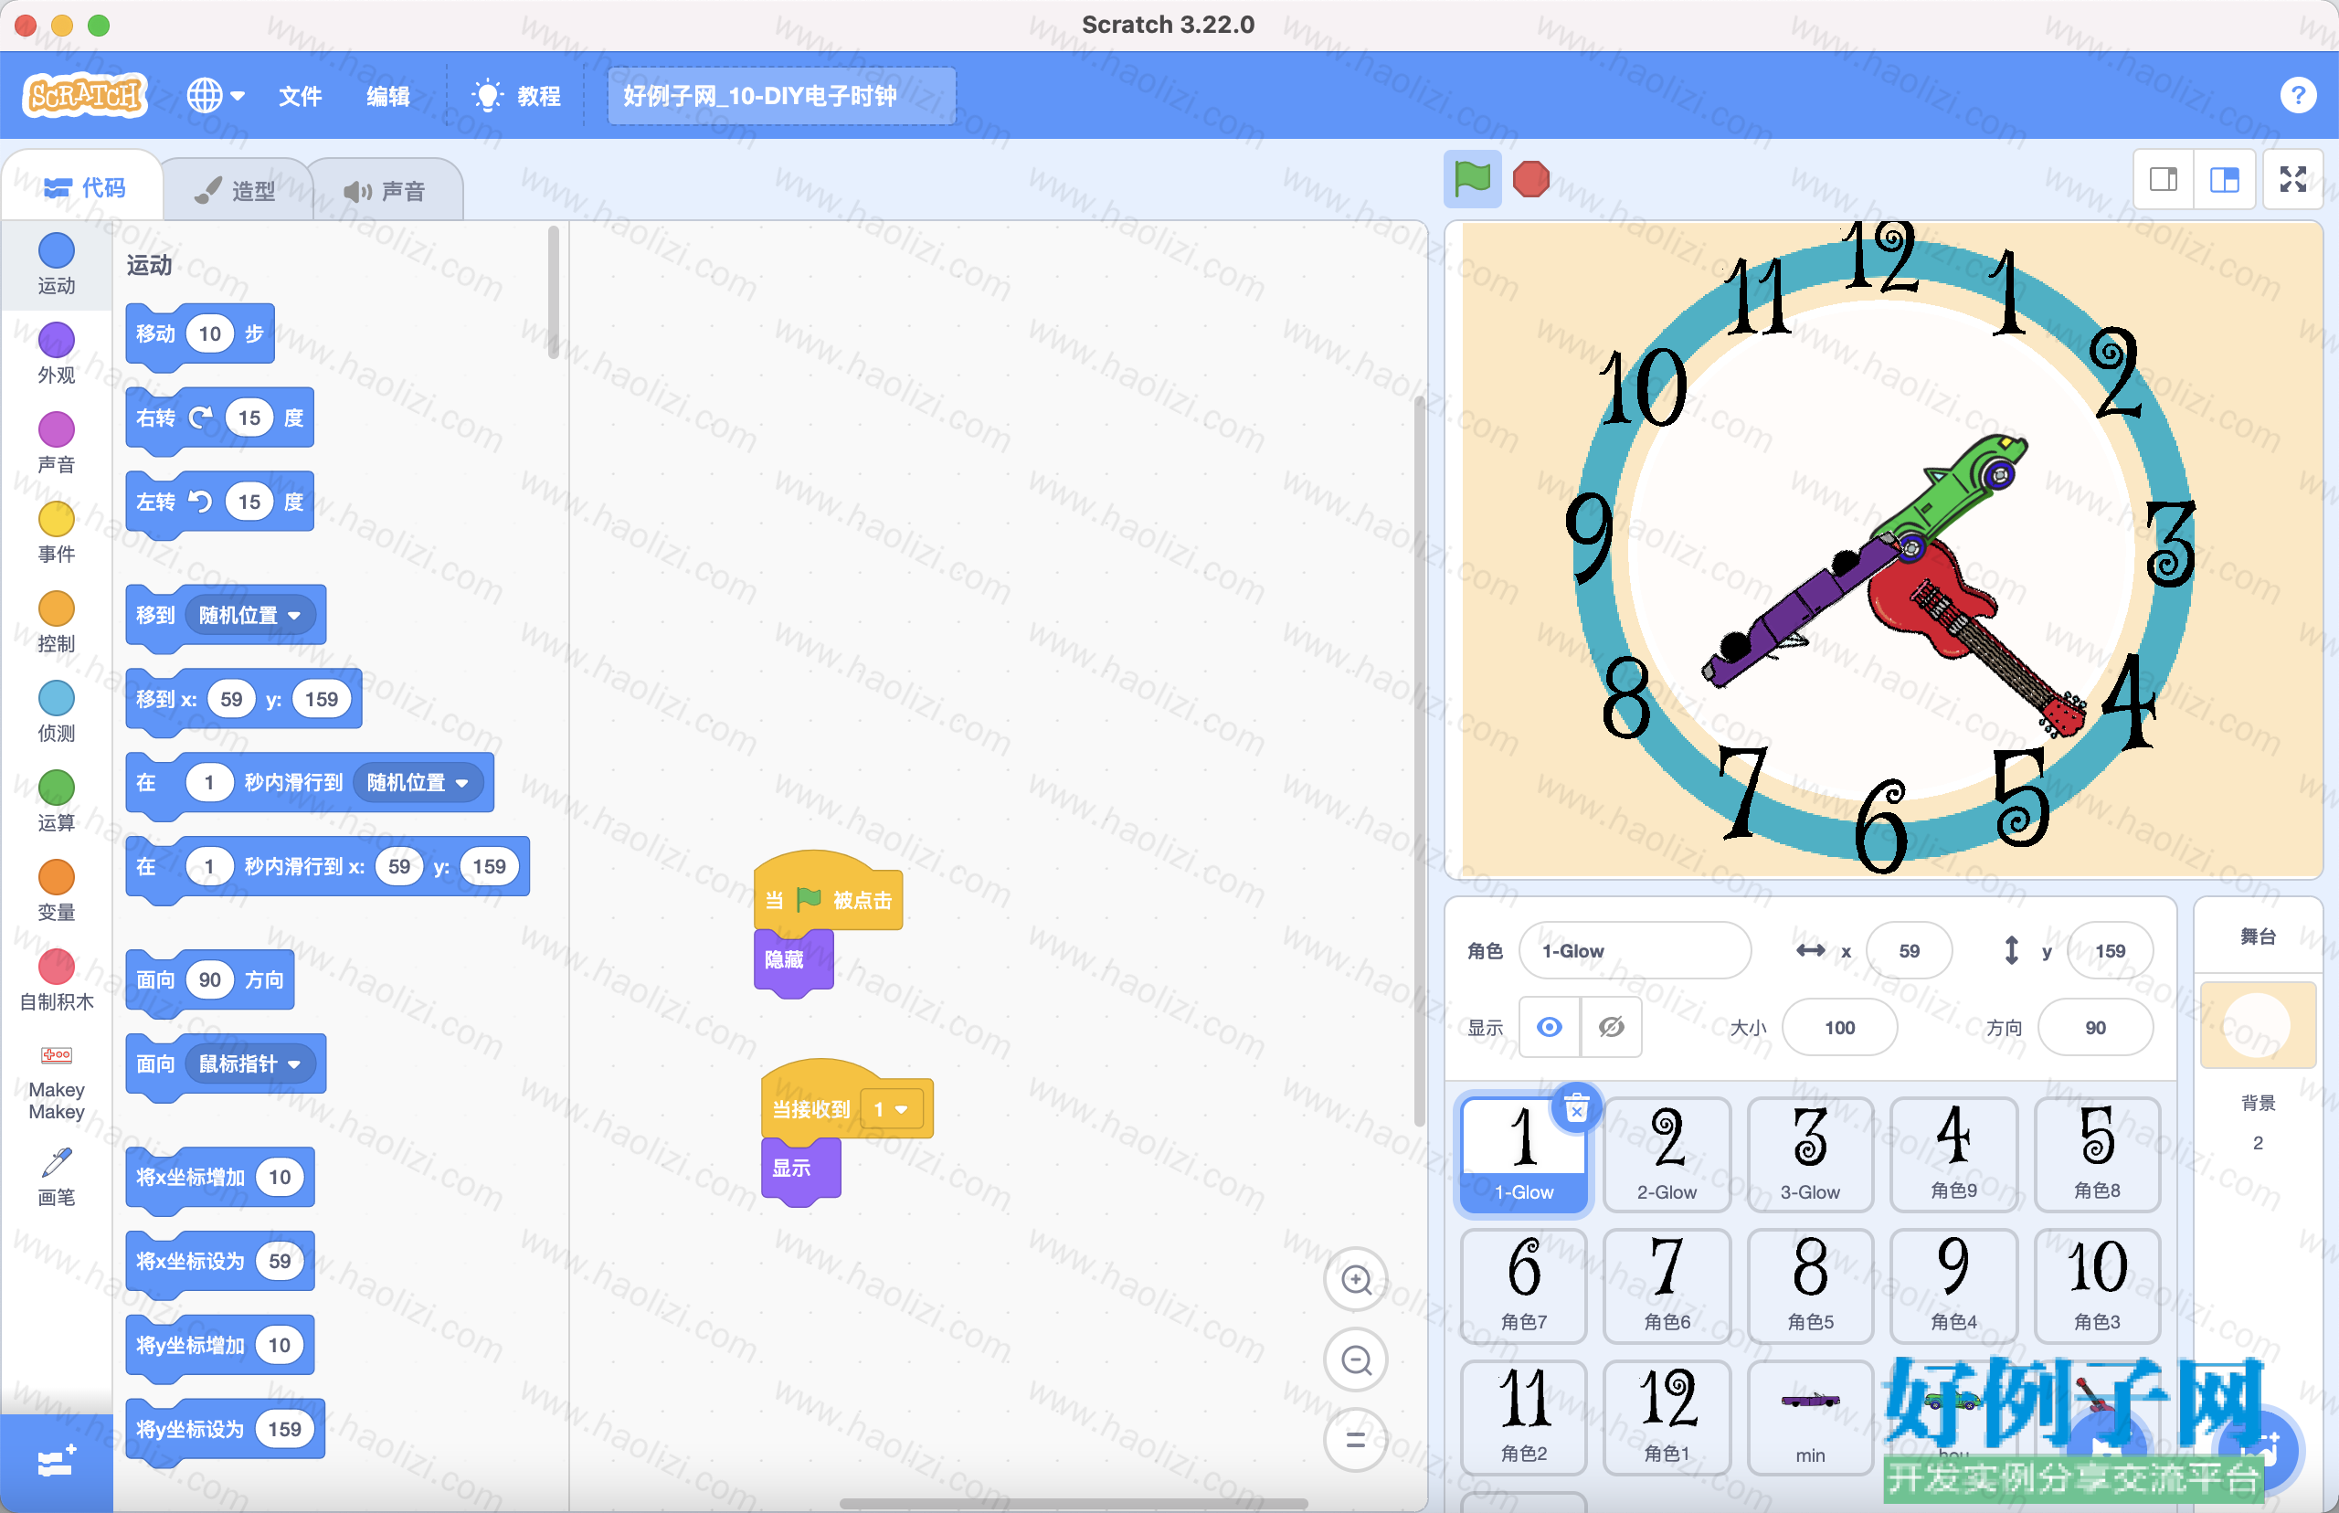Click the 右转 15 度 block
2339x1513 pixels.
[x=220, y=419]
